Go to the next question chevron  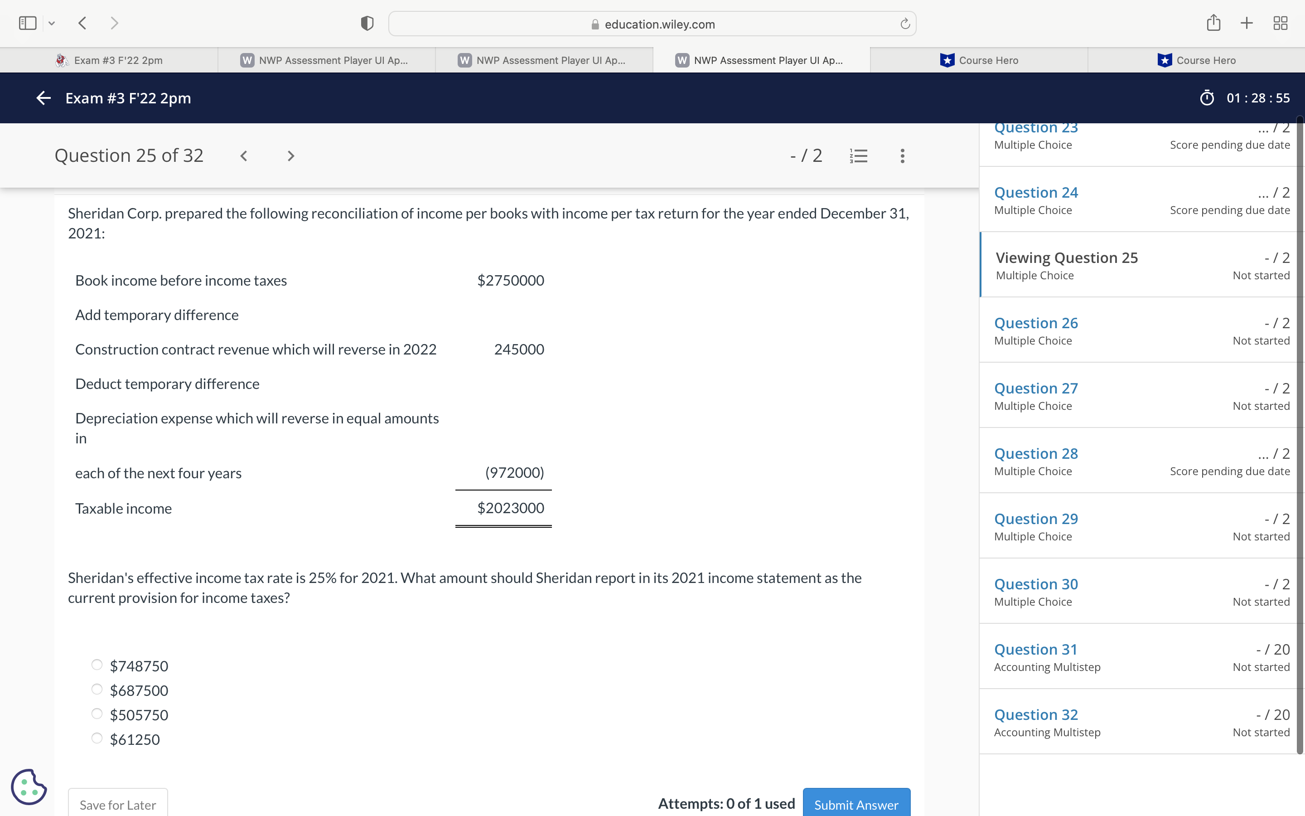click(290, 156)
